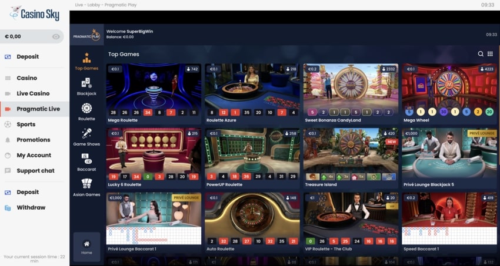Select the Asian Games category icon
The width and height of the screenshot is (500, 266).
tap(86, 184)
